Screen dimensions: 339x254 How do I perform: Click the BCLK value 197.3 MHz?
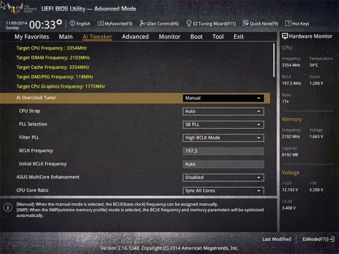click(x=291, y=84)
